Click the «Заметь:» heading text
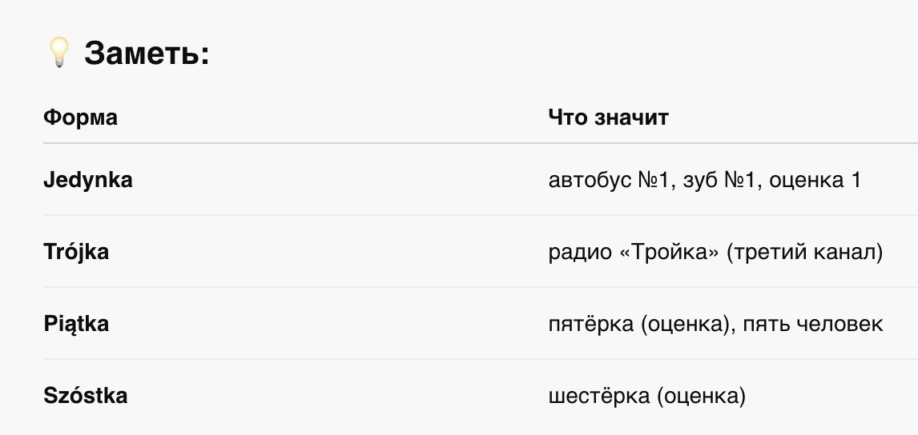 pyautogui.click(x=147, y=54)
